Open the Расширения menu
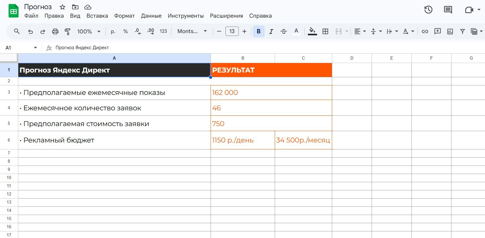485x238 pixels. pyautogui.click(x=226, y=16)
